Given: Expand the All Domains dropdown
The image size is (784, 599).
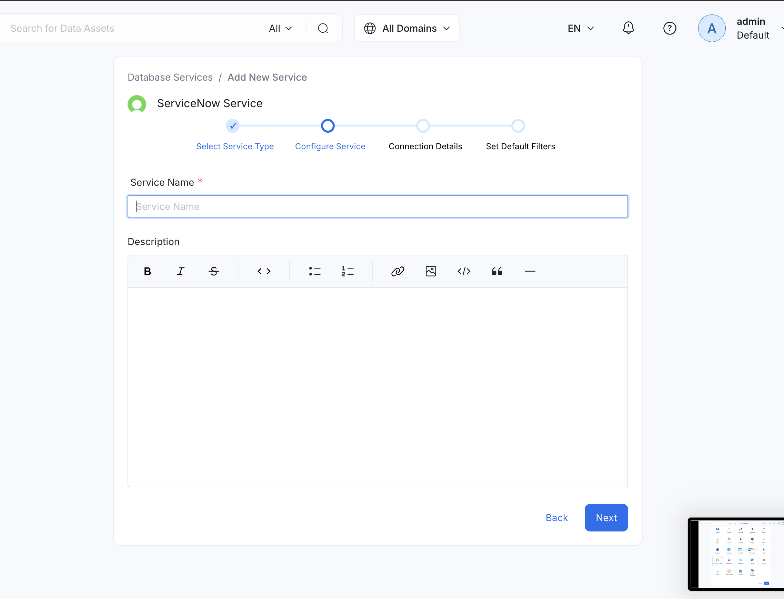Looking at the screenshot, I should pyautogui.click(x=406, y=28).
